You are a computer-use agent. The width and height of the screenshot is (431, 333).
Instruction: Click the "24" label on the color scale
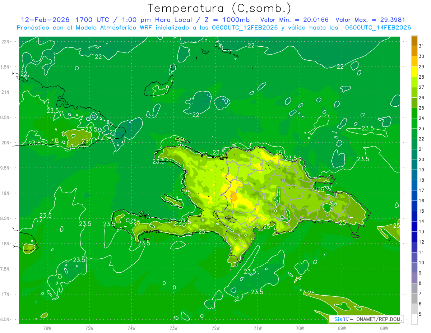click(x=422, y=118)
